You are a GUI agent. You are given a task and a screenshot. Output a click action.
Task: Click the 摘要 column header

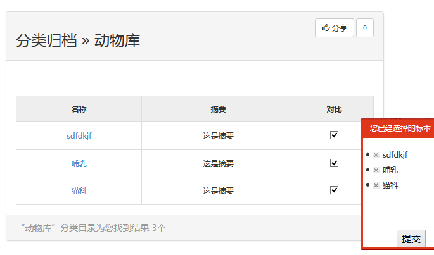[x=218, y=109]
